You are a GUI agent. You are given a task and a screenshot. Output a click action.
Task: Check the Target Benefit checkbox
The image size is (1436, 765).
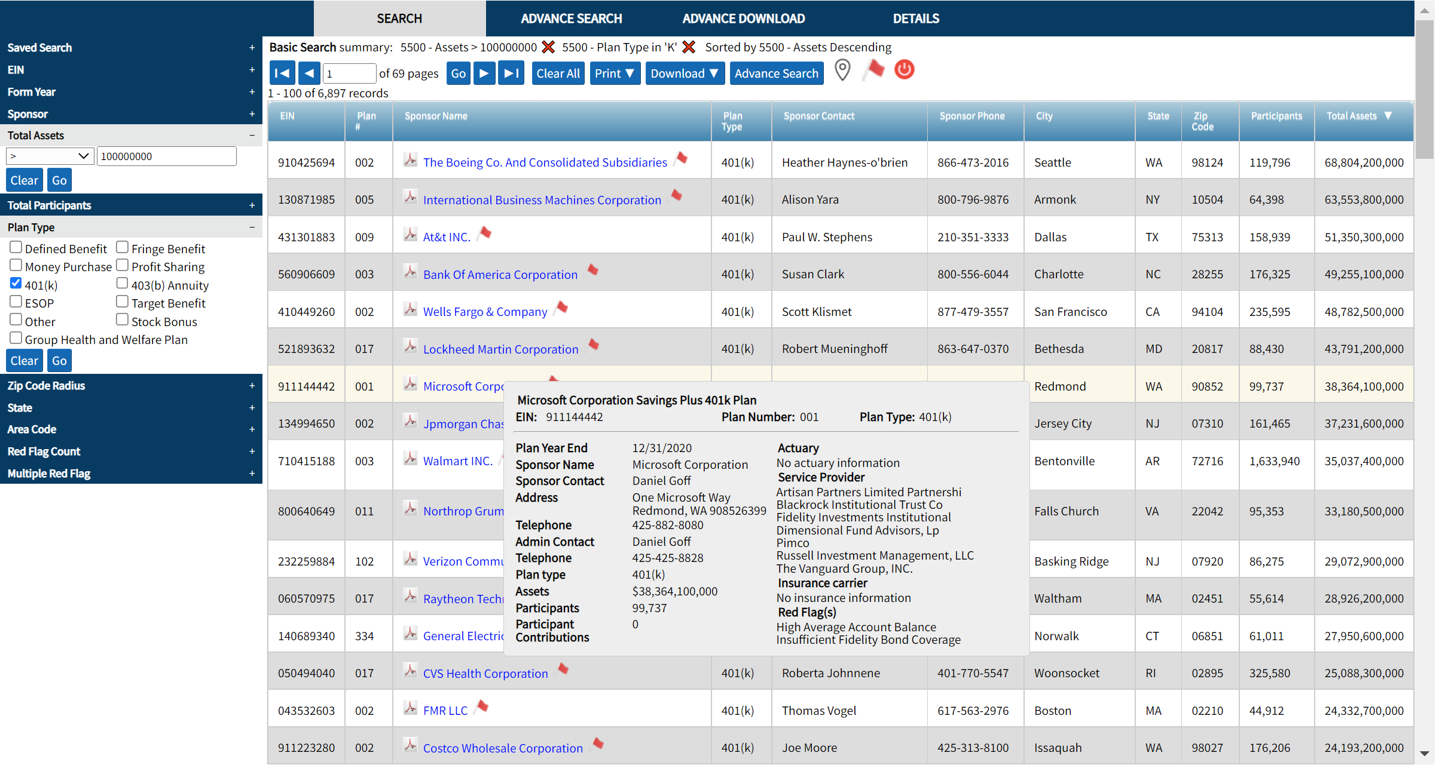(123, 302)
